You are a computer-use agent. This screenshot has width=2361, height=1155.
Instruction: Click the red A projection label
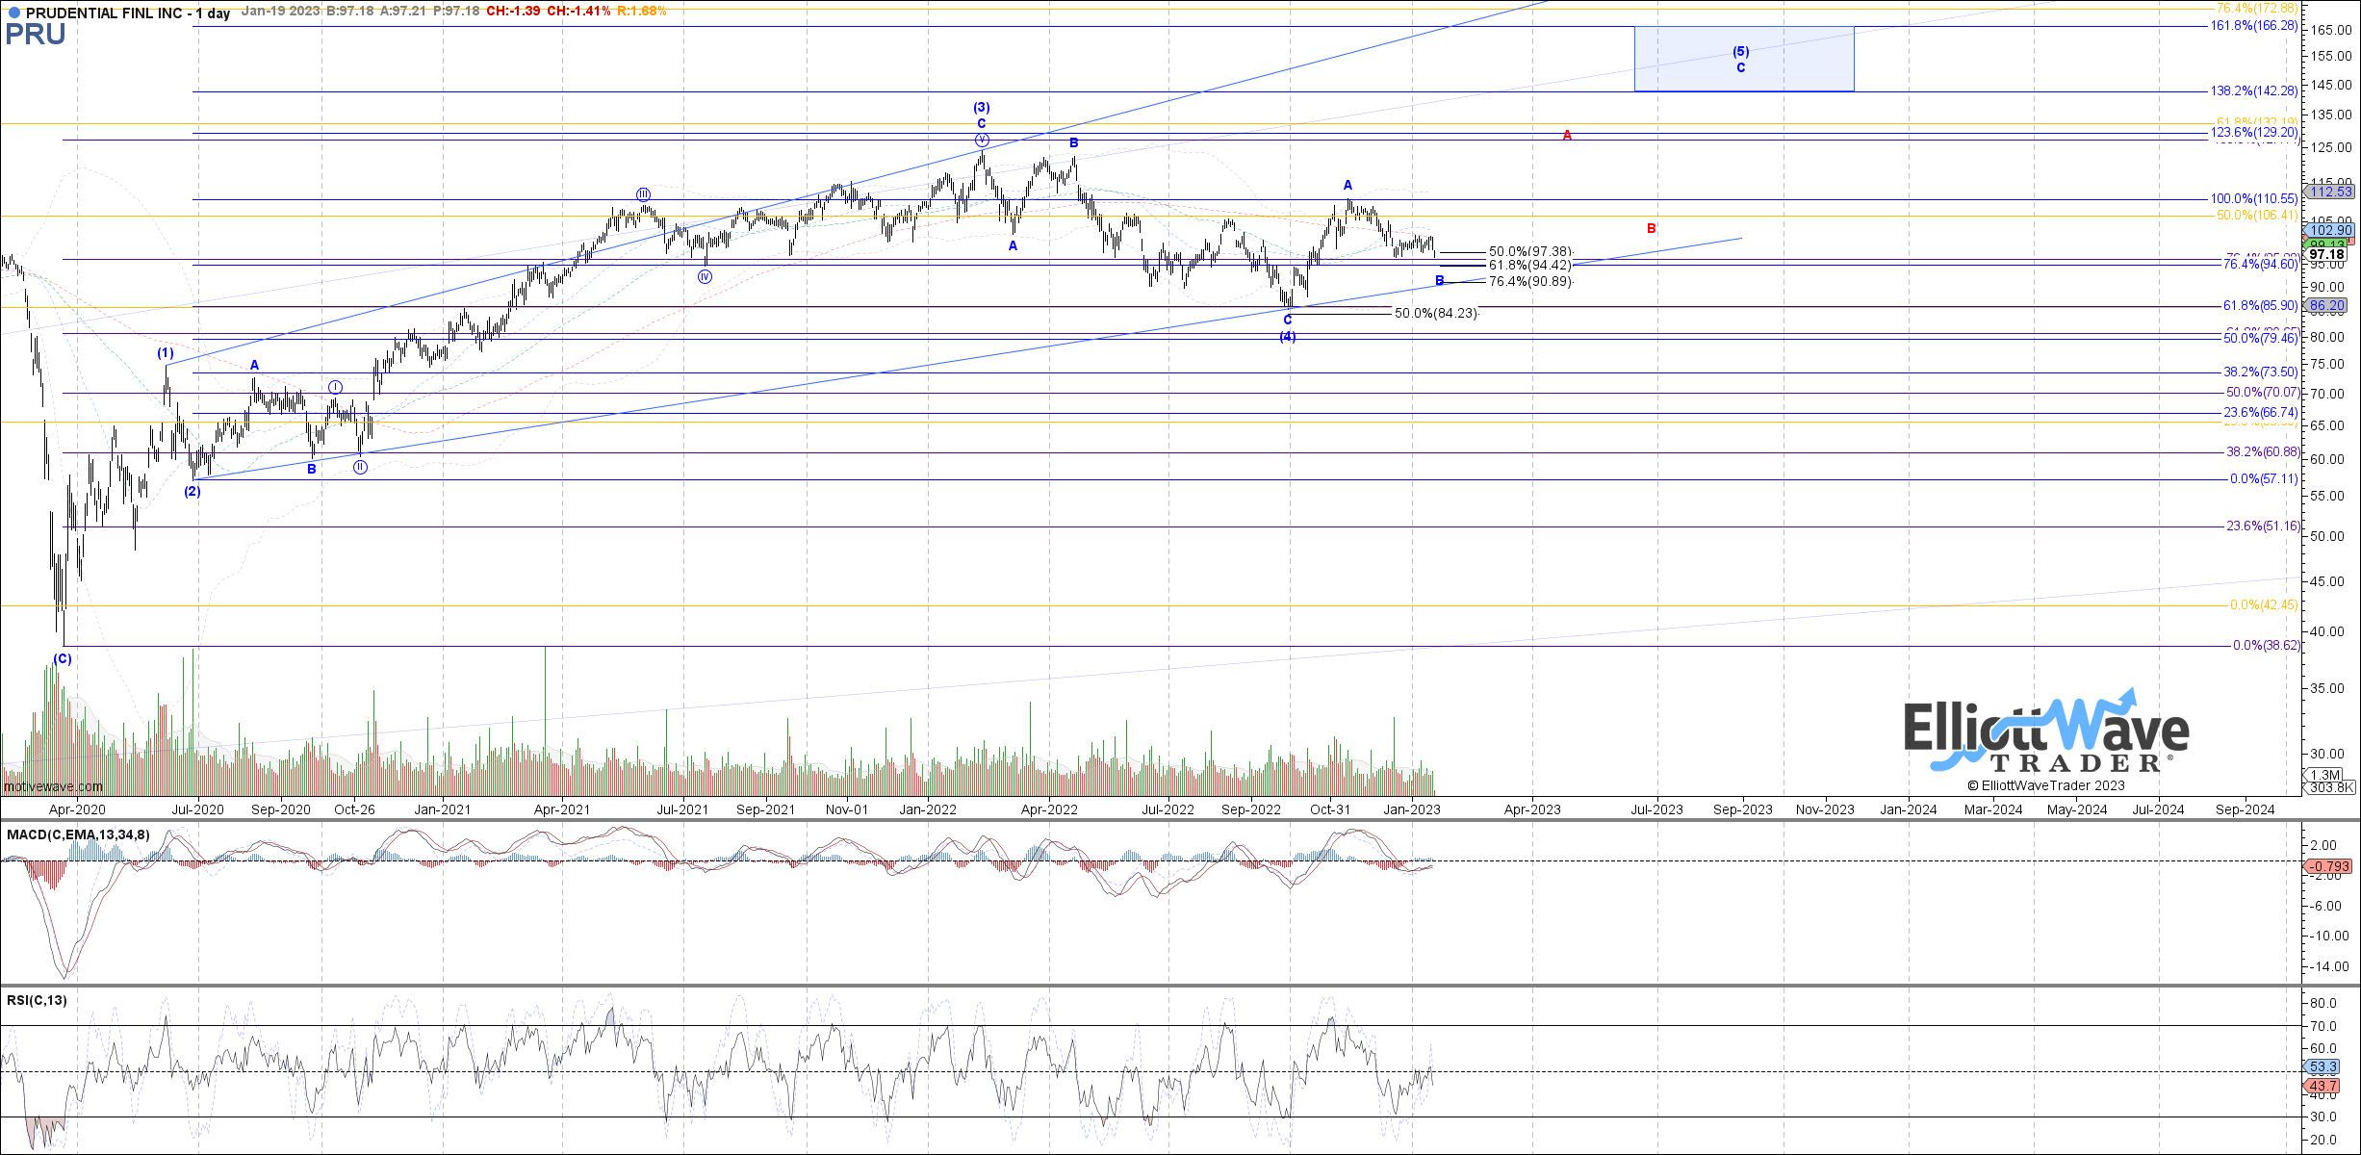click(x=1567, y=136)
